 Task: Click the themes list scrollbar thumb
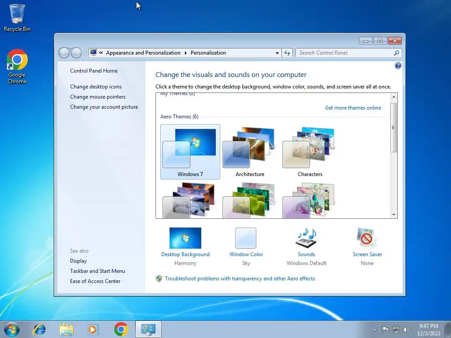pyautogui.click(x=393, y=127)
